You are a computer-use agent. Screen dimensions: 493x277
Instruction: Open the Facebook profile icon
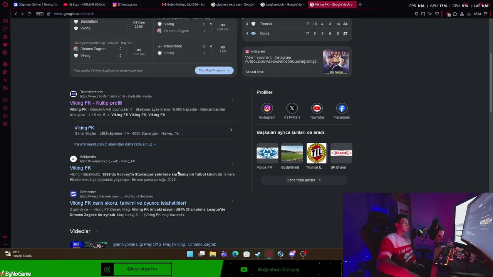[342, 108]
